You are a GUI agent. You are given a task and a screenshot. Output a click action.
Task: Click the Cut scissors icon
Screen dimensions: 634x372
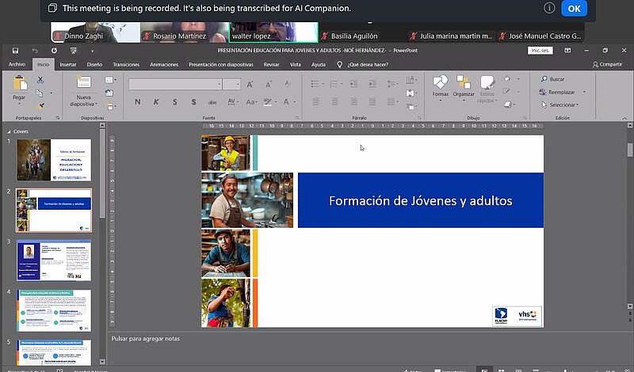[x=40, y=79]
